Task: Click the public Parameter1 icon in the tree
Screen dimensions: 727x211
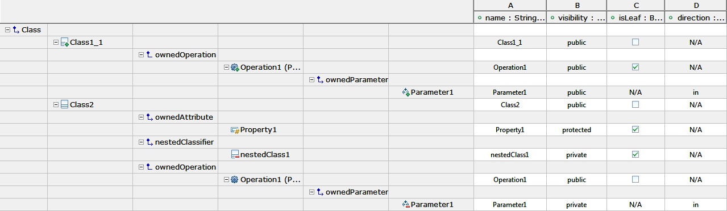Action: [406, 92]
